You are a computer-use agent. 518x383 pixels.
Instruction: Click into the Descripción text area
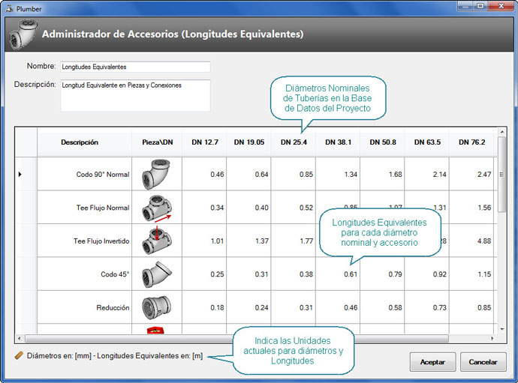point(135,95)
